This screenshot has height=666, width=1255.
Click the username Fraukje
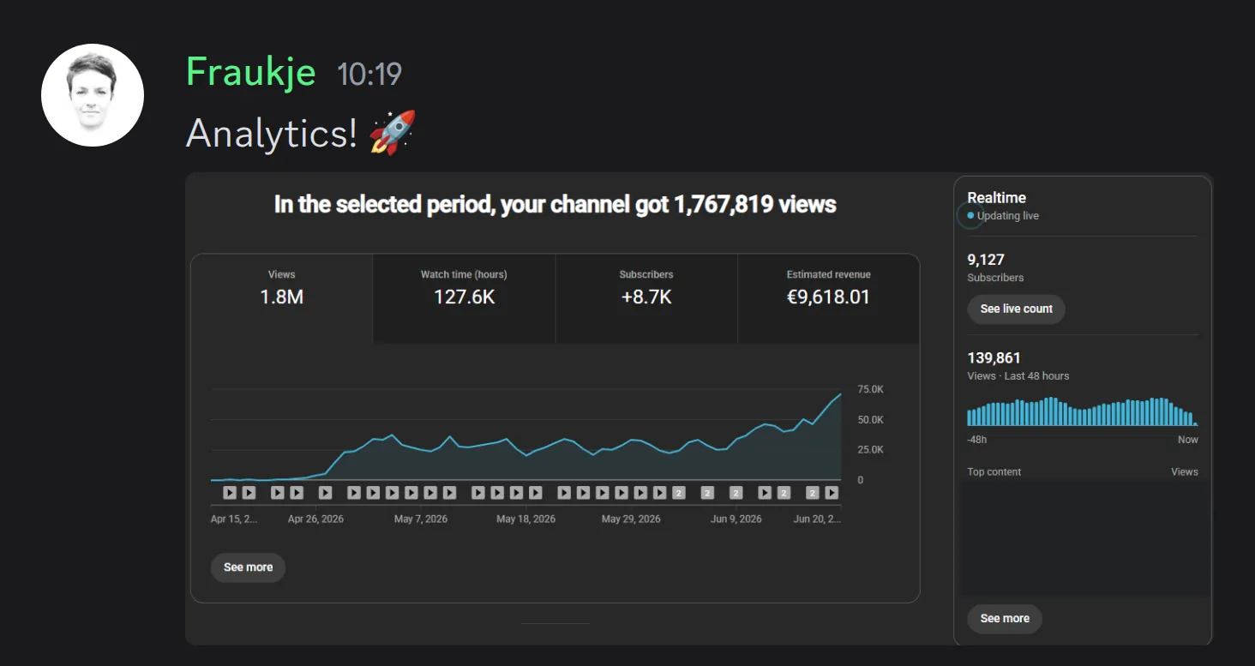pos(251,73)
